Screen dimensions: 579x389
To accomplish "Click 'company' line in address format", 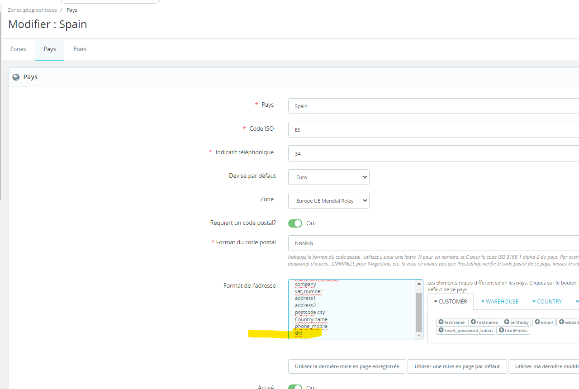I will coord(305,284).
